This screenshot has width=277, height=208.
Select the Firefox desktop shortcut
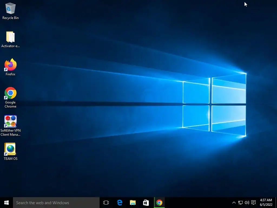pos(11,67)
